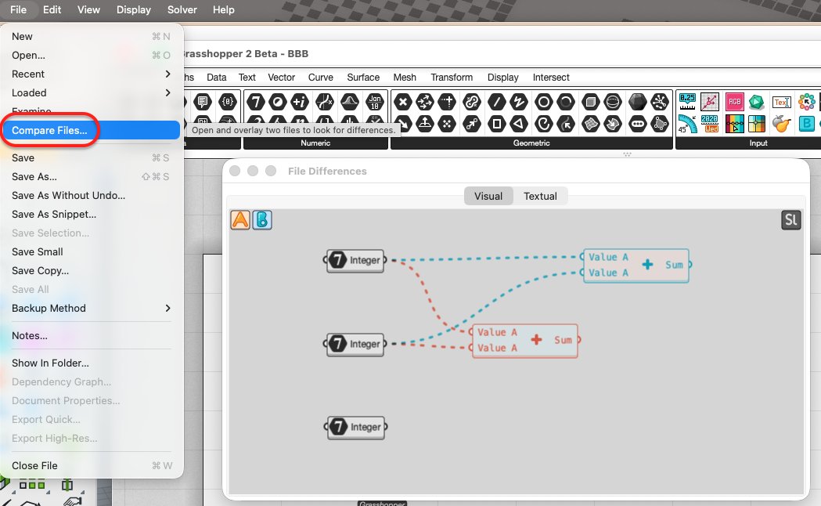Screen dimensions: 821x506
Task: Open the Intersect ribbon tab
Action: coord(551,77)
